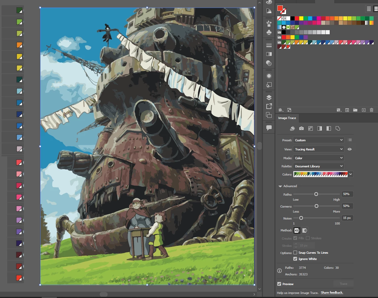
Task: Select the Overlapping method button
Action: (x=305, y=230)
